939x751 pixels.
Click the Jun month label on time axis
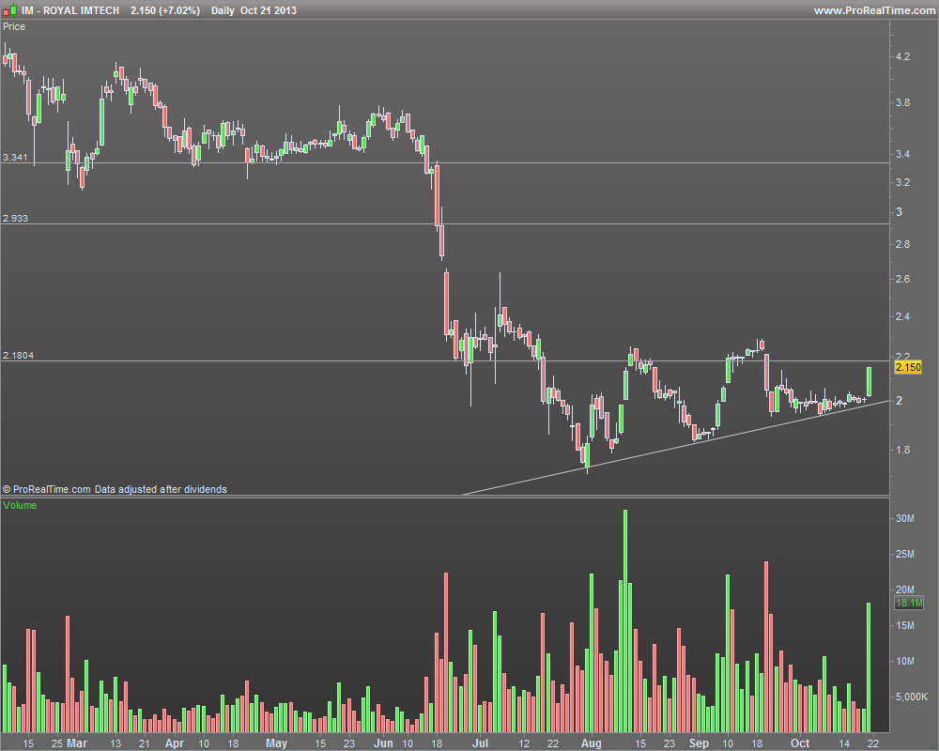(383, 743)
